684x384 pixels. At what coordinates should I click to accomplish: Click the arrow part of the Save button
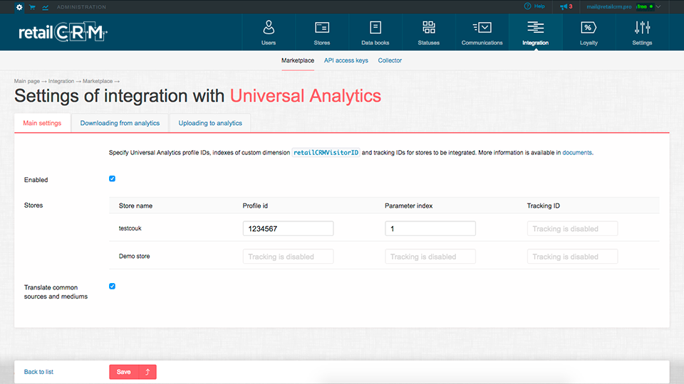tap(147, 372)
